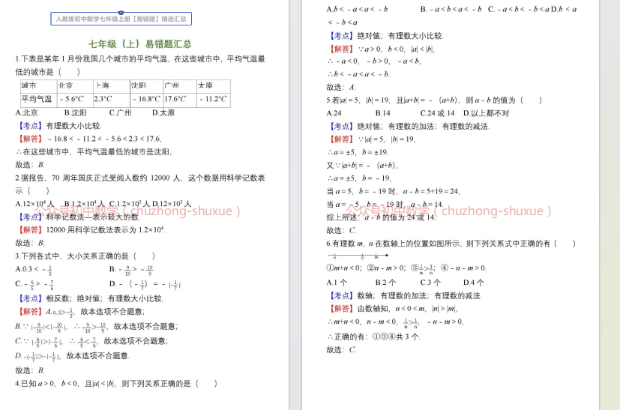Screen dimensions: 620x410
Task: Click the conclusion line 故选：C under question 6
Action: click(342, 349)
